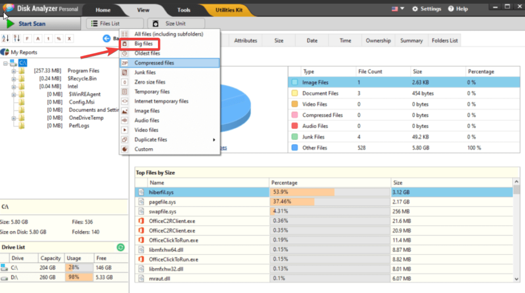Click the file icon beside hiberfil.sys
Image resolution: width=525 pixels, height=293 pixels.
[x=142, y=192]
